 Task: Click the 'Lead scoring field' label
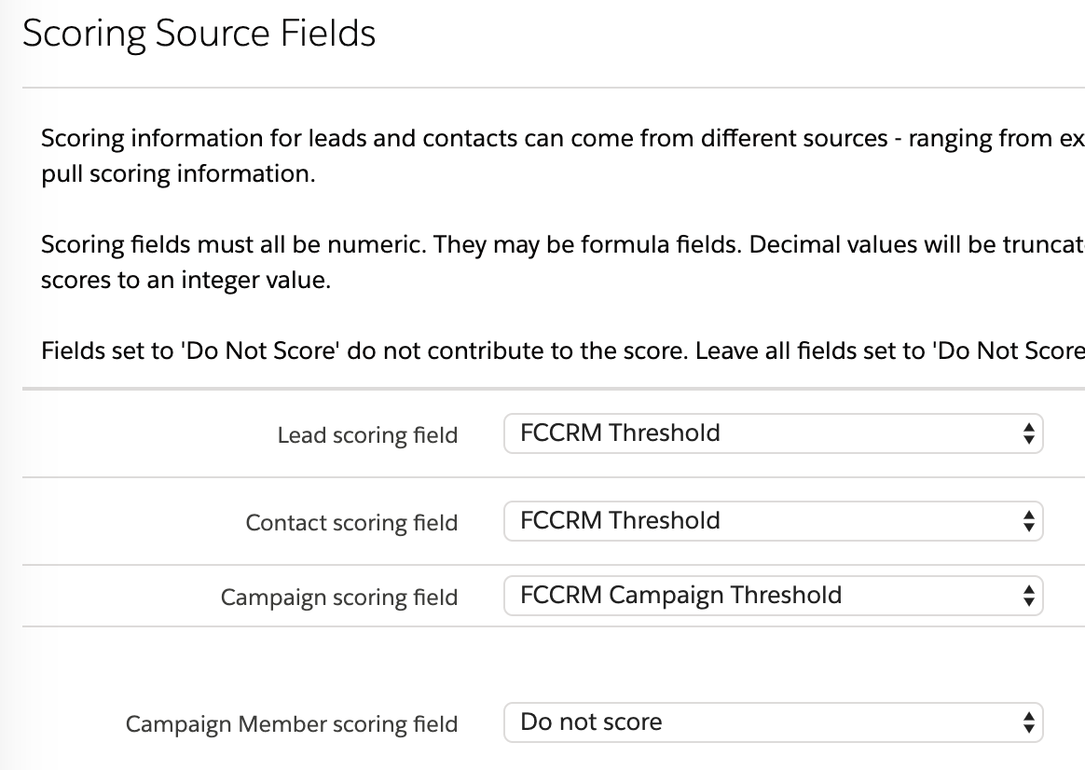click(x=367, y=435)
